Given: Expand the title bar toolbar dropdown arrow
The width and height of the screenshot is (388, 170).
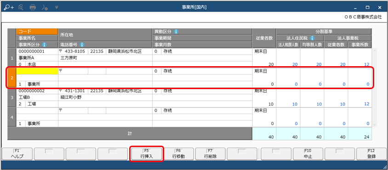Looking at the screenshot, I should [x=57, y=7].
